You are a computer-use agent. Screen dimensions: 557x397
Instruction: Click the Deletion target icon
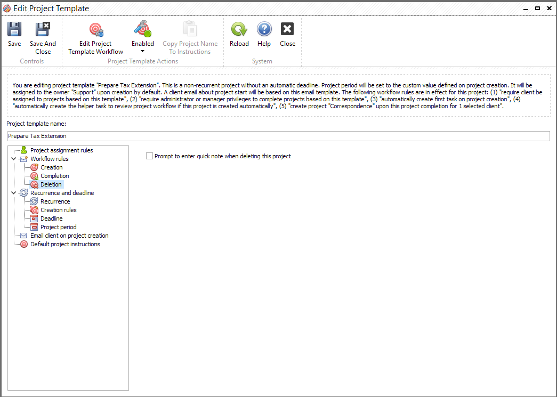pyautogui.click(x=34, y=184)
